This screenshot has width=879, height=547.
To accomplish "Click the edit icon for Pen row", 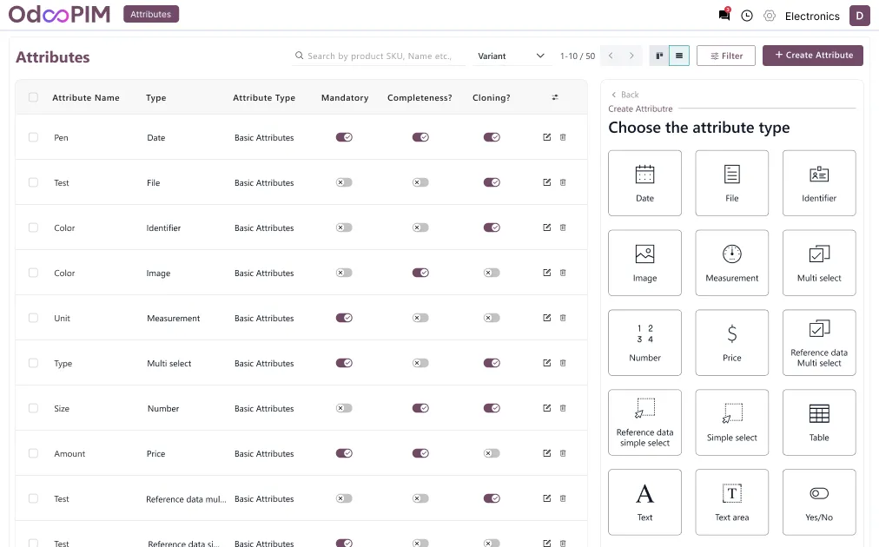I will (546, 137).
